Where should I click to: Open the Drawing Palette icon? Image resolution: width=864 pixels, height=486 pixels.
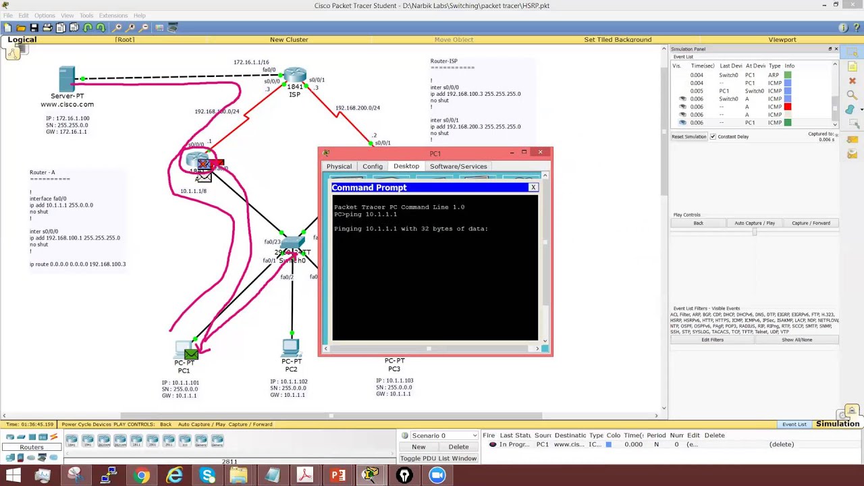tap(160, 28)
